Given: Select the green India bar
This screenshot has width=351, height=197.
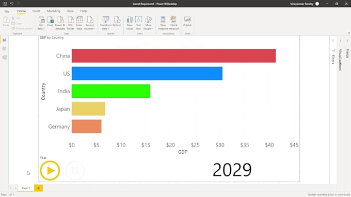Looking at the screenshot, I should tap(111, 91).
